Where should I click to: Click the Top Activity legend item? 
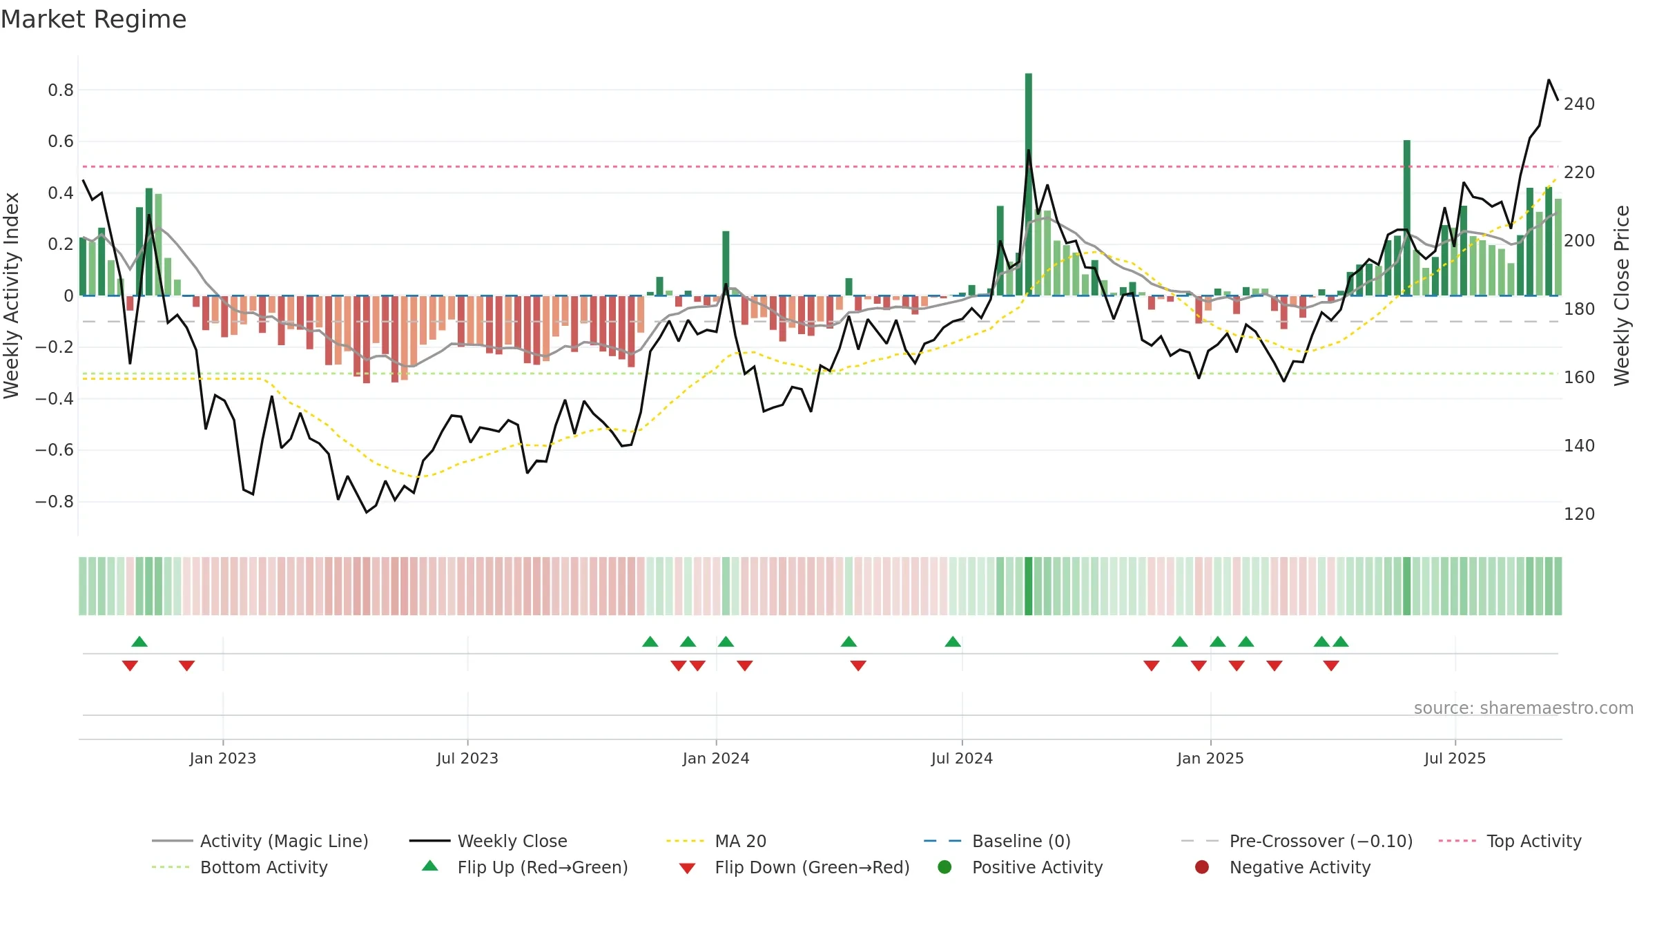[x=1510, y=841]
